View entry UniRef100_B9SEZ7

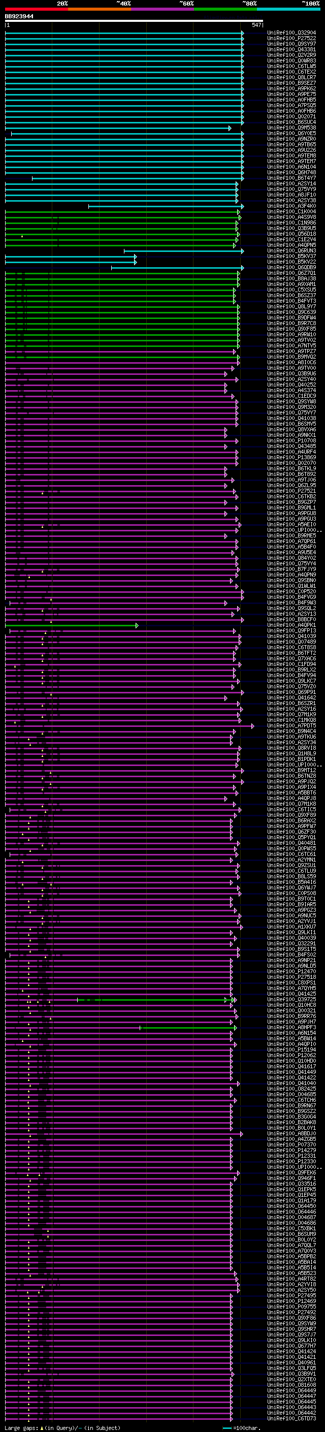(x=291, y=83)
